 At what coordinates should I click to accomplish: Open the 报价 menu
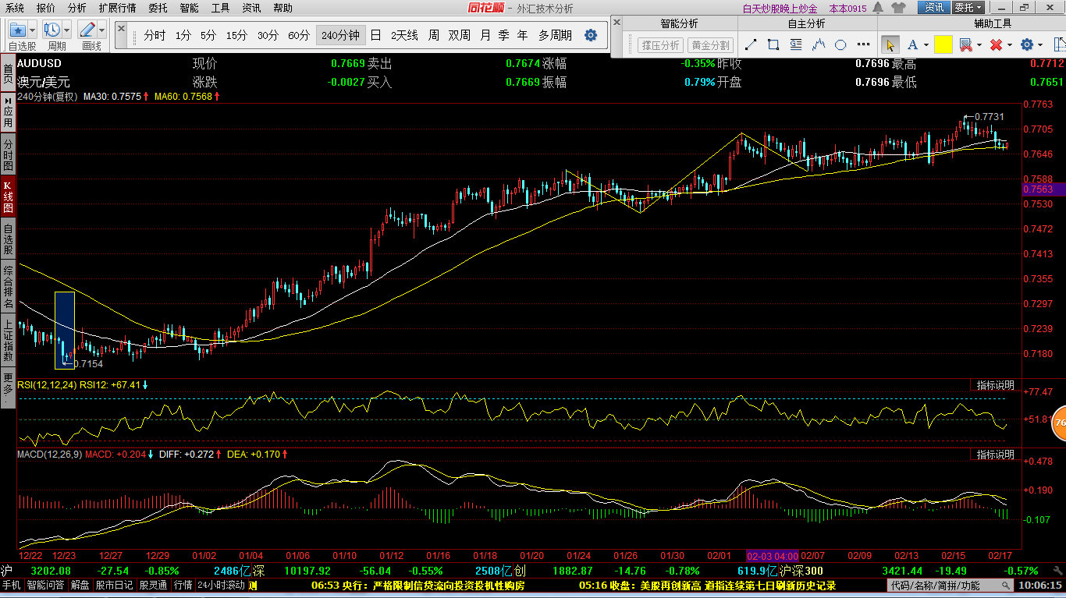tap(46, 8)
